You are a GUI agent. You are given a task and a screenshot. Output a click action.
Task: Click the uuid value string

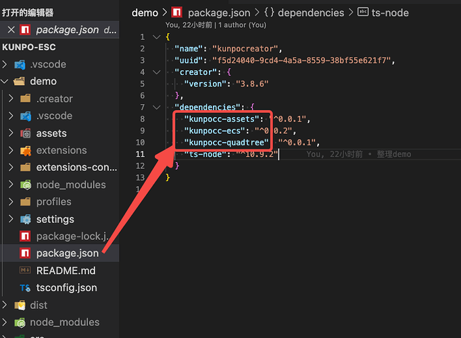pos(301,61)
